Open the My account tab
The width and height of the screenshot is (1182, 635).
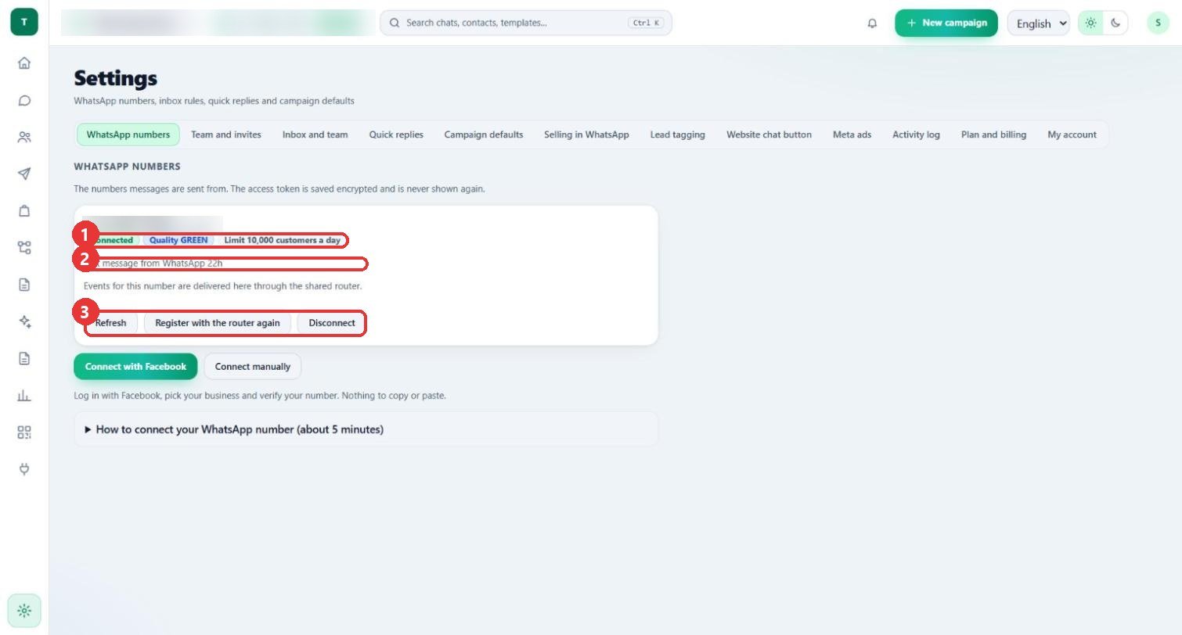pyautogui.click(x=1072, y=135)
